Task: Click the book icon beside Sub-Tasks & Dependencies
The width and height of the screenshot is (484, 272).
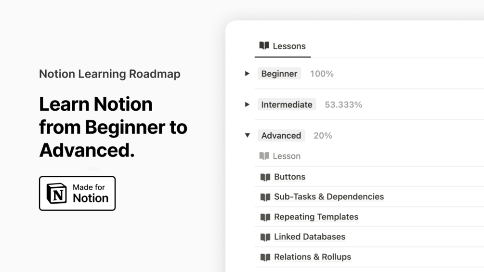Action: 265,197
